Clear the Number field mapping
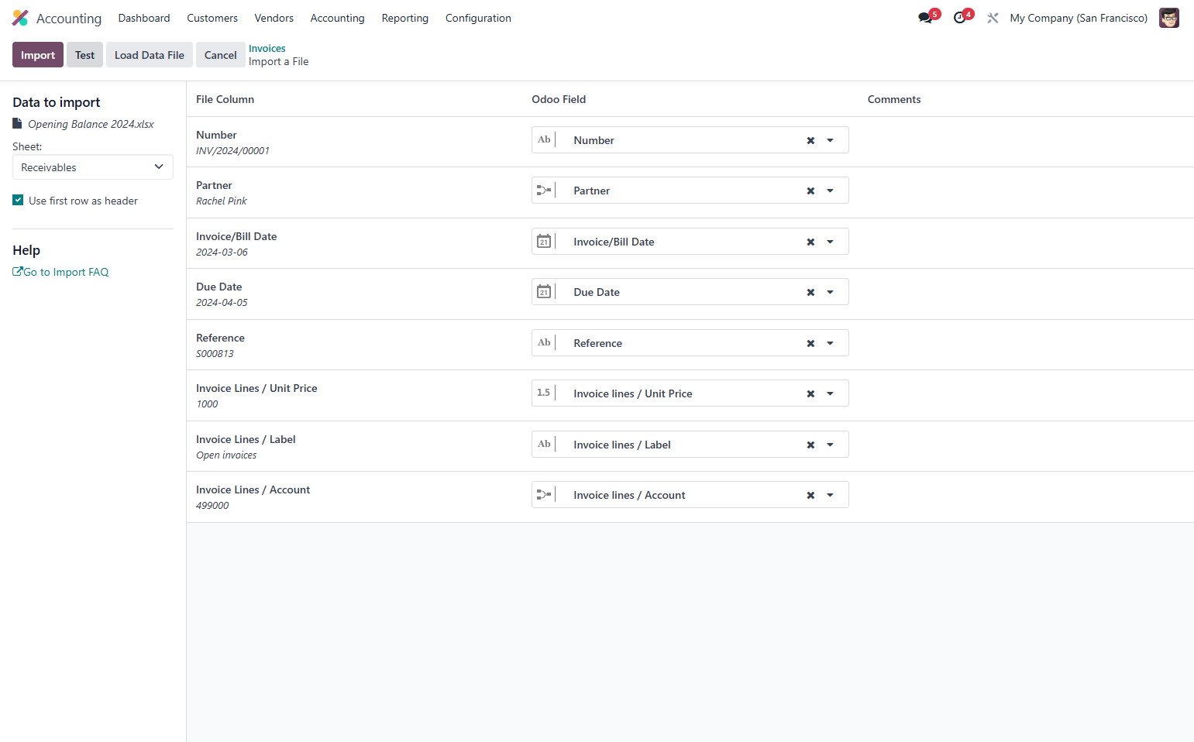Screen dimensions: 1194x742 click(x=810, y=140)
